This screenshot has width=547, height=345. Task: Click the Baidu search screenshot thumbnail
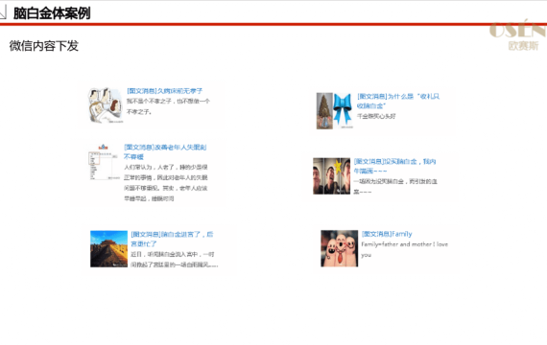[104, 161]
